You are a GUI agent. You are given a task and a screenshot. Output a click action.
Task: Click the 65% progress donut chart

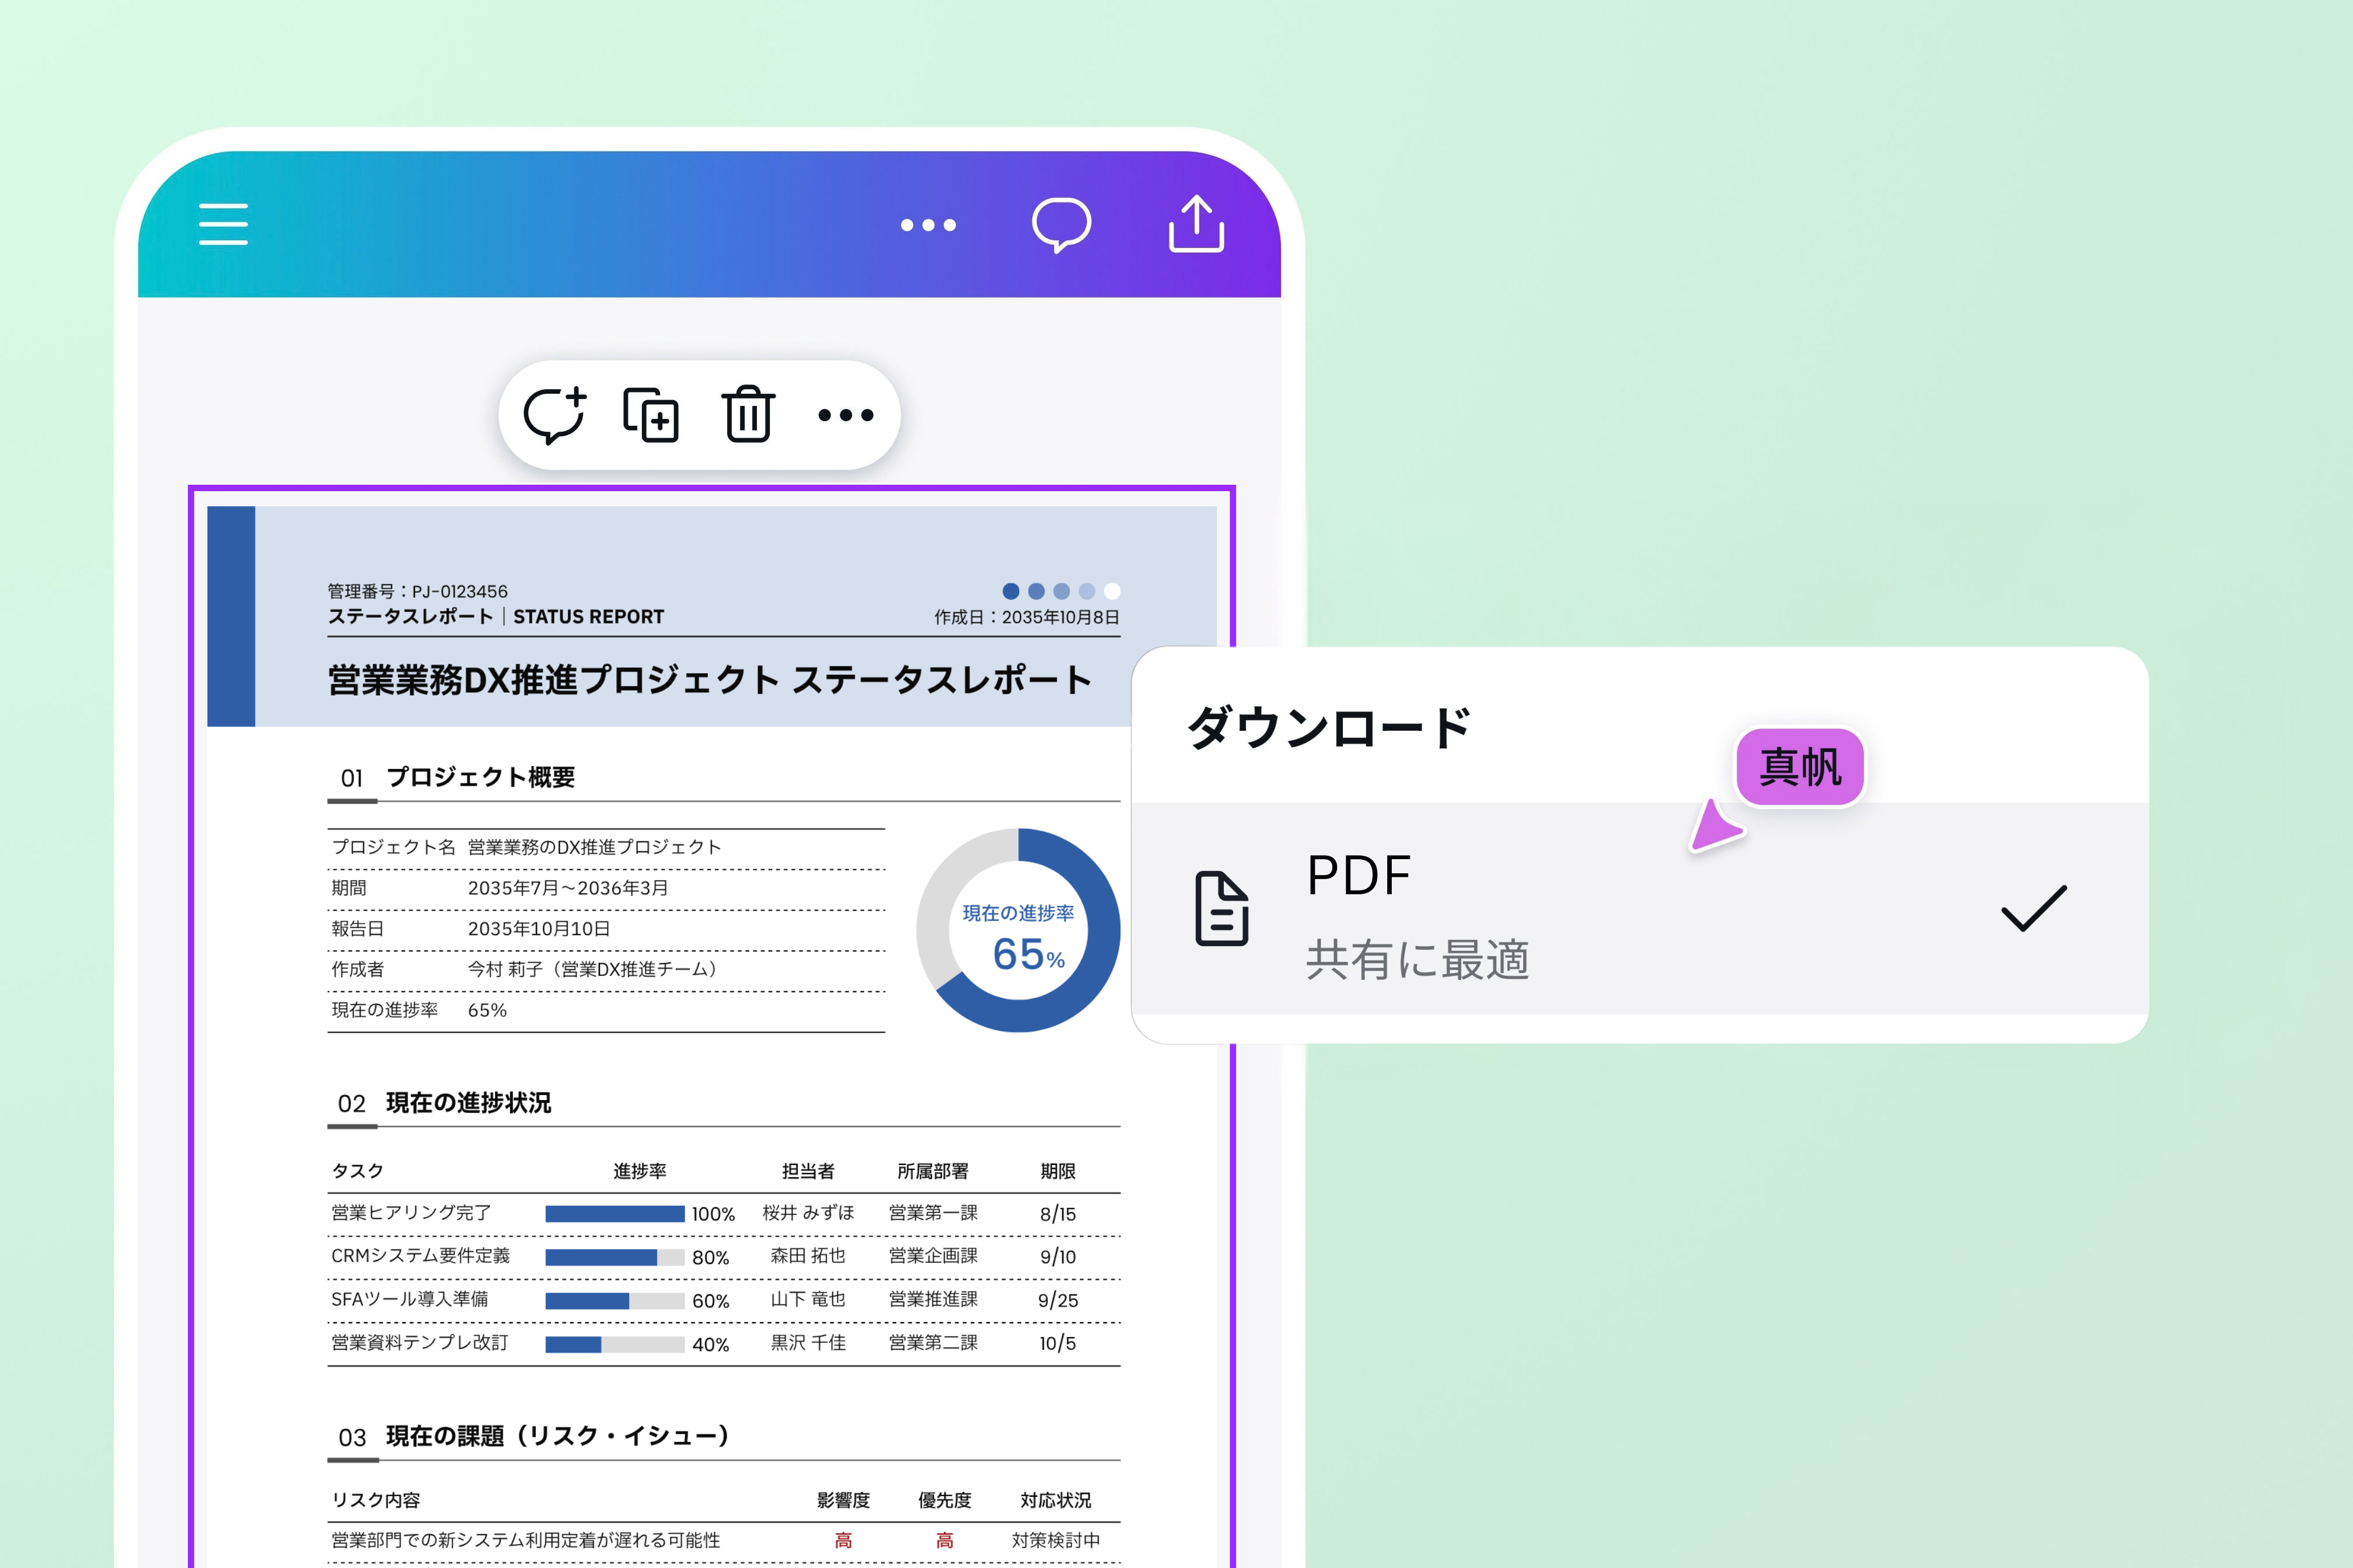(1018, 930)
